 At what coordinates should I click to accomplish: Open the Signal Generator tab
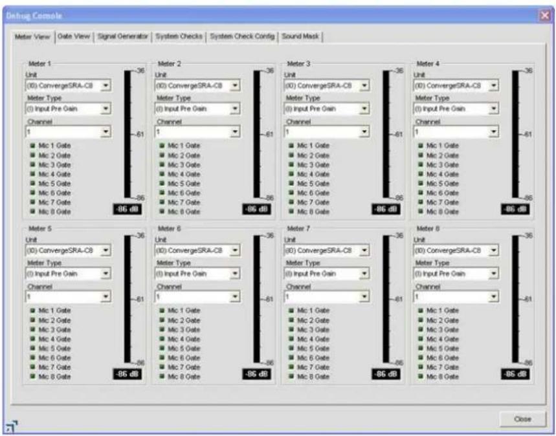(122, 36)
